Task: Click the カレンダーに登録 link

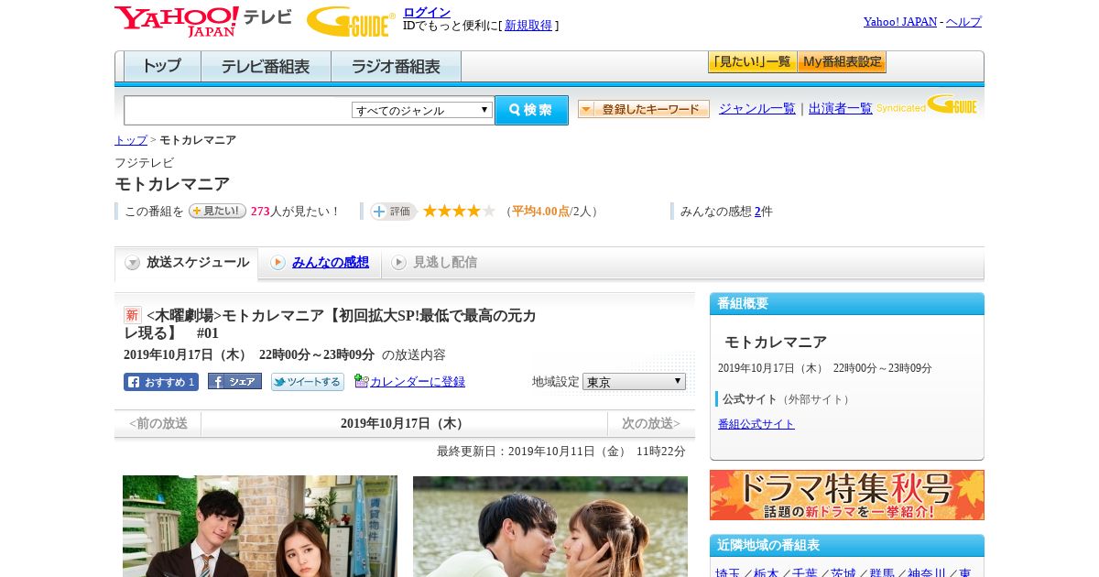Action: point(418,382)
